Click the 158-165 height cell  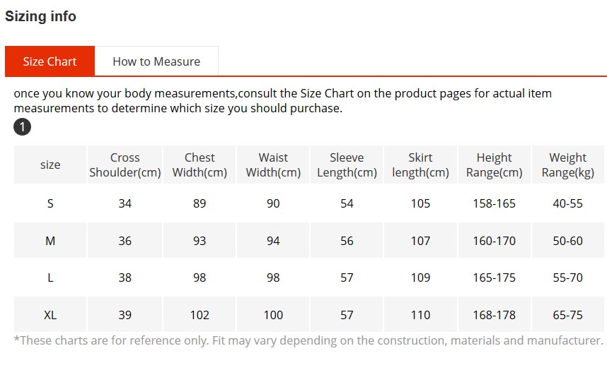click(494, 203)
